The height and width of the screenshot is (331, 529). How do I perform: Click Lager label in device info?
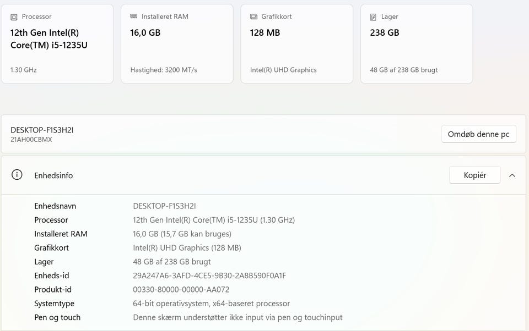click(x=44, y=262)
